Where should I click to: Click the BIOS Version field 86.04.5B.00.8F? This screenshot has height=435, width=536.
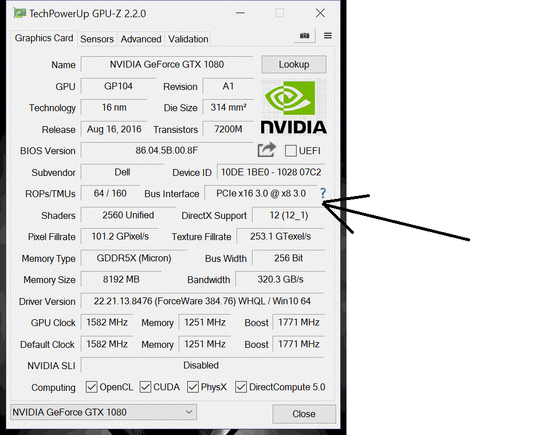[x=167, y=151]
